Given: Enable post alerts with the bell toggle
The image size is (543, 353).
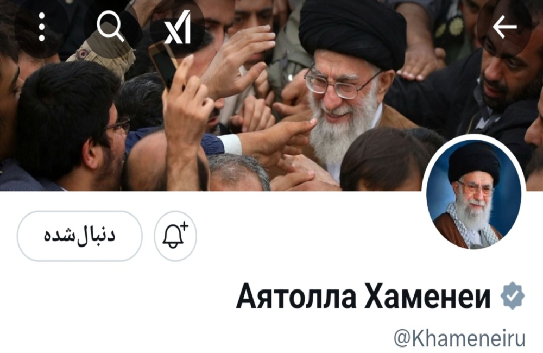Looking at the screenshot, I should coord(175,236).
